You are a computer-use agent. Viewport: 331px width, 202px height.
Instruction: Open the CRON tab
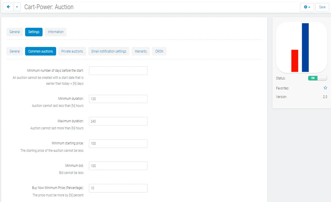(159, 51)
